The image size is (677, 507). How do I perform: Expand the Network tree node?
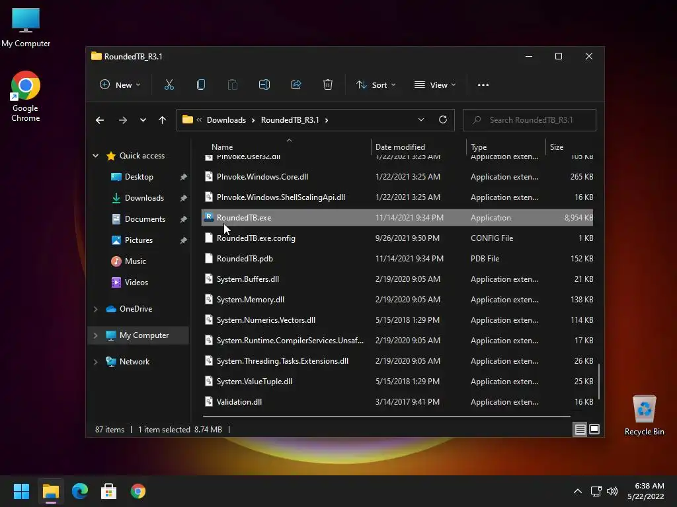pos(95,362)
